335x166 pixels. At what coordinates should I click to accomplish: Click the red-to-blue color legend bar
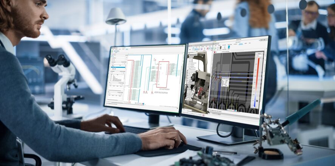[x=256, y=82]
